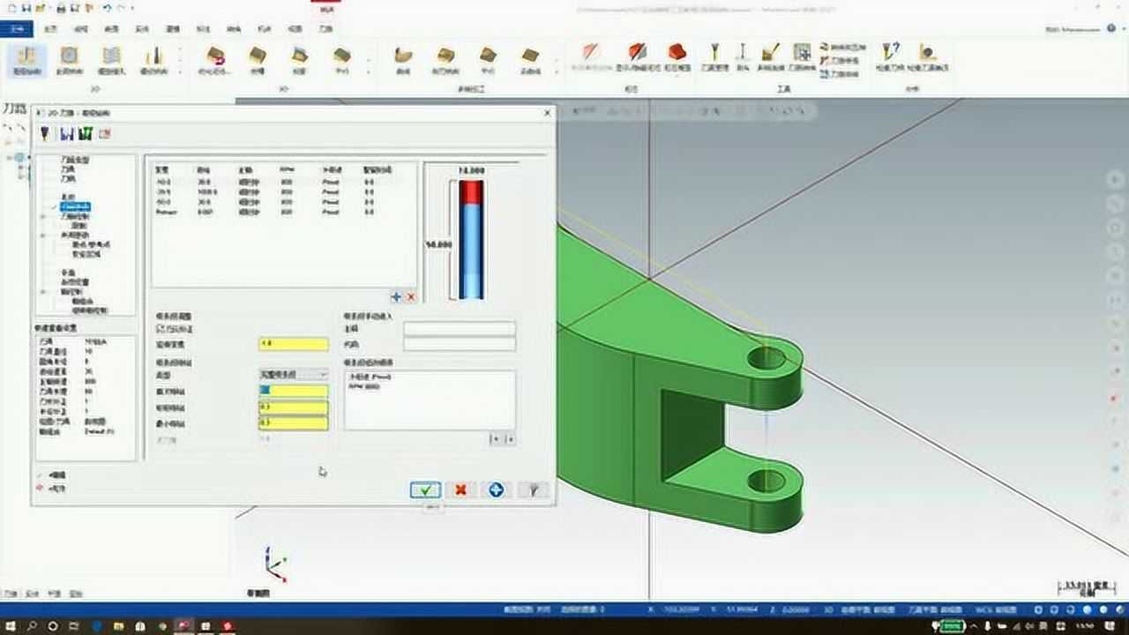Expand the tree node below the highlighted item
Screen dimensions: 1129x635
[x=43, y=216]
